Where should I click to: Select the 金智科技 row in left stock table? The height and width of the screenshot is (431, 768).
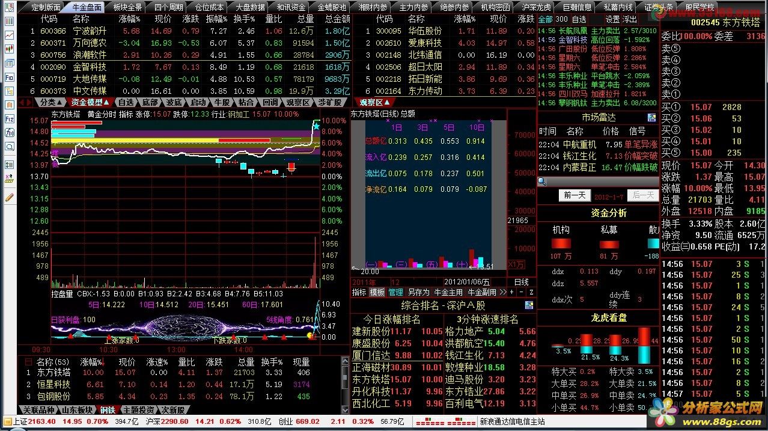point(184,67)
